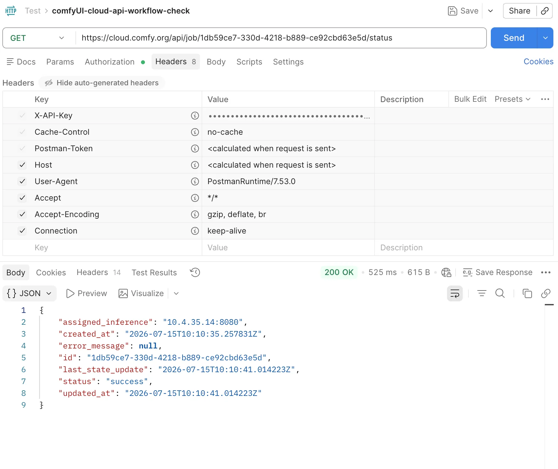The width and height of the screenshot is (558, 469).
Task: Click the 200 OK status badge
Action: coord(339,272)
